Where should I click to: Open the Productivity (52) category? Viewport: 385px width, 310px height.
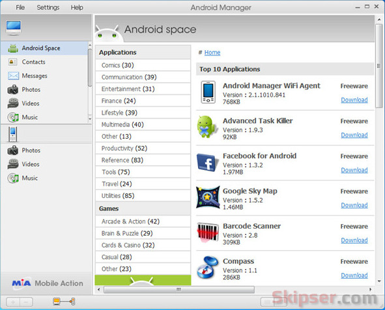[x=143, y=148]
